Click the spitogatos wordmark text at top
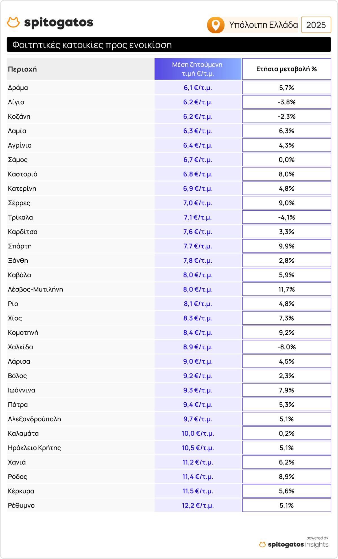338x559 pixels. (59, 23)
